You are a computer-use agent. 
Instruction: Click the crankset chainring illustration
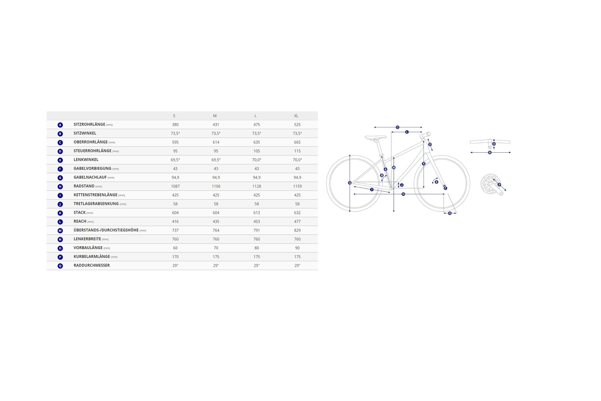point(488,184)
